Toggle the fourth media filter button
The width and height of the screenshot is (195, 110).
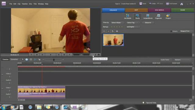[x=117, y=31]
